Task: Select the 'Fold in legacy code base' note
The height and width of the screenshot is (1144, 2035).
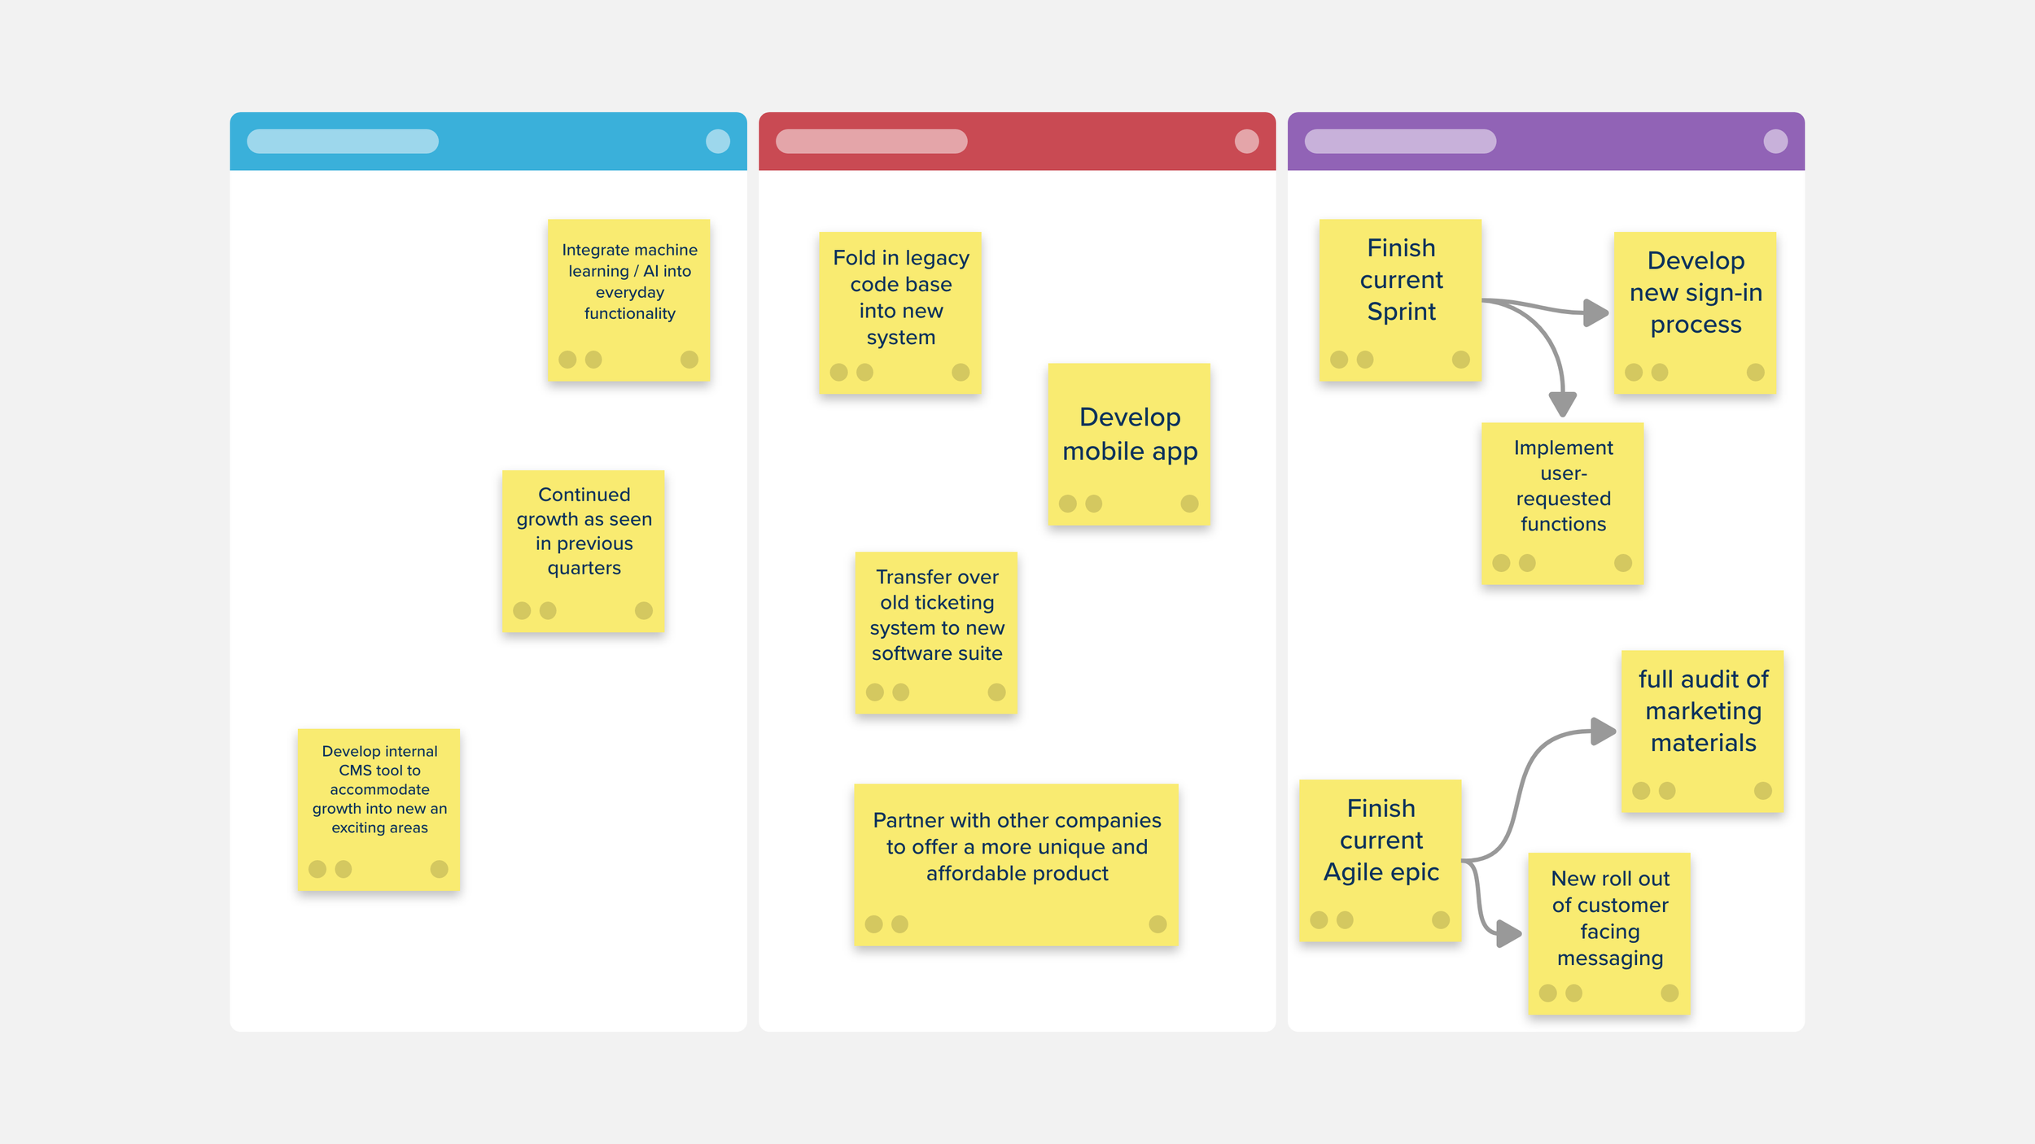Action: click(900, 313)
